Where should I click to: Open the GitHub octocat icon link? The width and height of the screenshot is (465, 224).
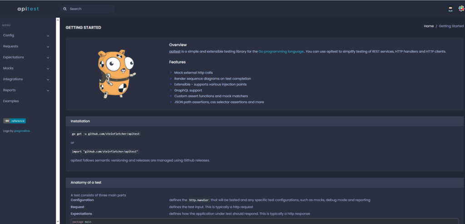[x=450, y=9]
